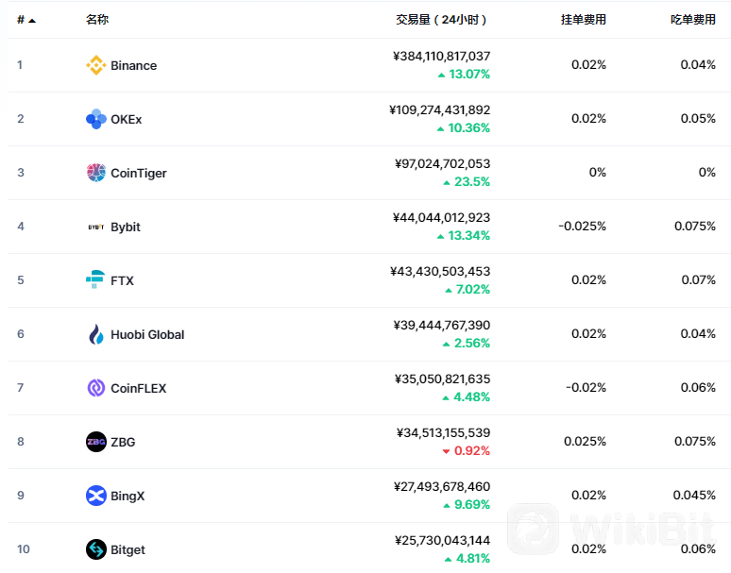Open the CoinTiger logo icon
Image resolution: width=731 pixels, height=573 pixels.
tap(96, 173)
